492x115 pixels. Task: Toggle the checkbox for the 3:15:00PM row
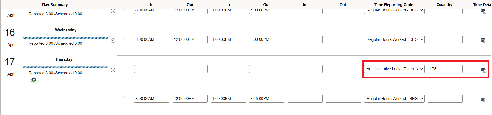pos(125,98)
